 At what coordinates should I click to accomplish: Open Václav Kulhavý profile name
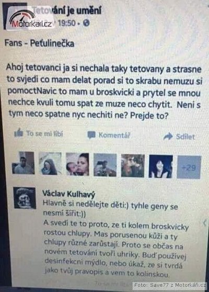68,194
